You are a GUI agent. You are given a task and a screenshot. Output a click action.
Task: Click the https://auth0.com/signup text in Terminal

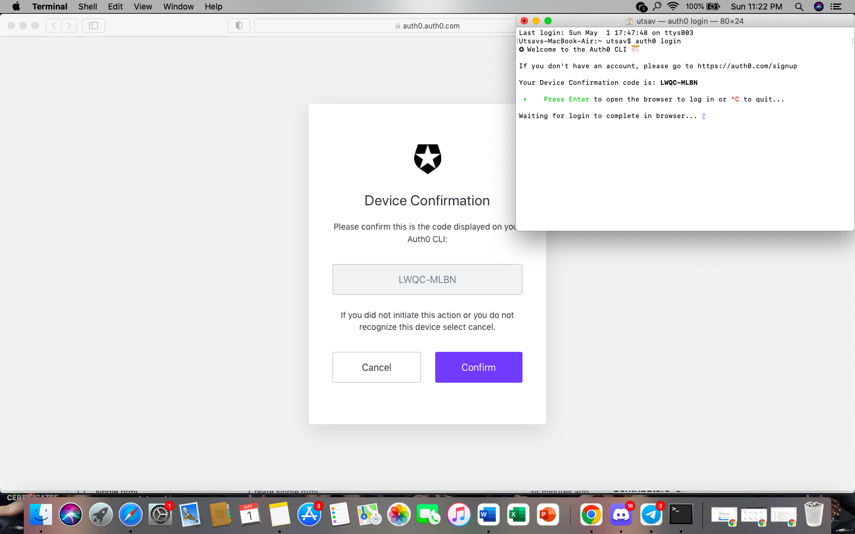tap(748, 66)
